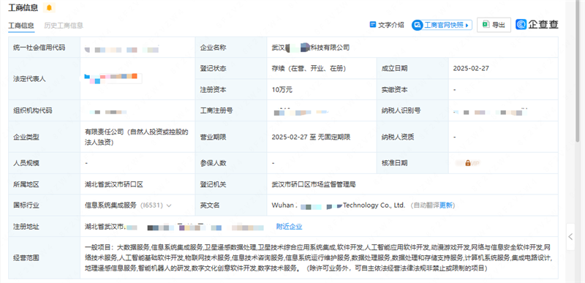Click the 企业名称 value text
The width and height of the screenshot is (585, 283).
click(x=311, y=48)
